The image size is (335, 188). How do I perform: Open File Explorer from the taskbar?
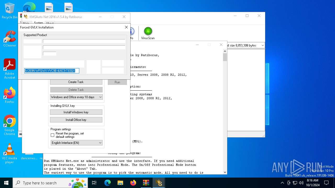120,183
